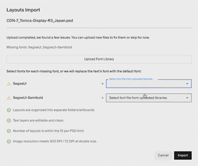Click the black Import button
This screenshot has height=166, width=198.
coord(183,155)
